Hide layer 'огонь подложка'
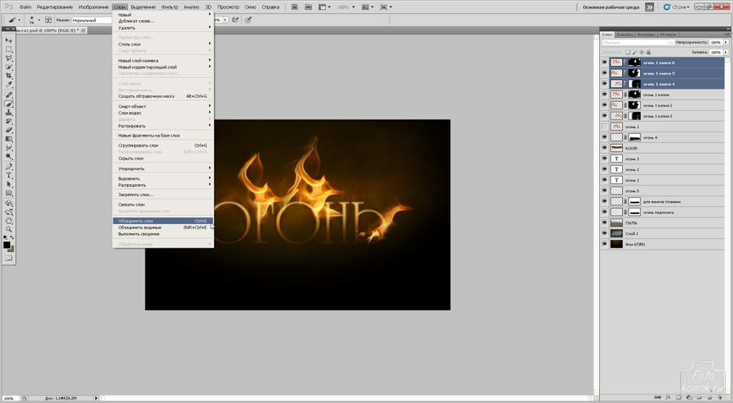Viewport: 733px width, 403px height. click(604, 213)
